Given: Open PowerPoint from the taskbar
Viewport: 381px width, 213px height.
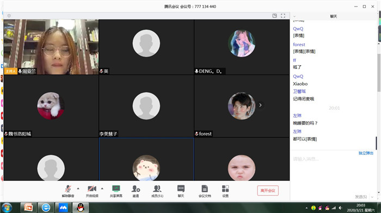Looking at the screenshot, I should point(28,208).
